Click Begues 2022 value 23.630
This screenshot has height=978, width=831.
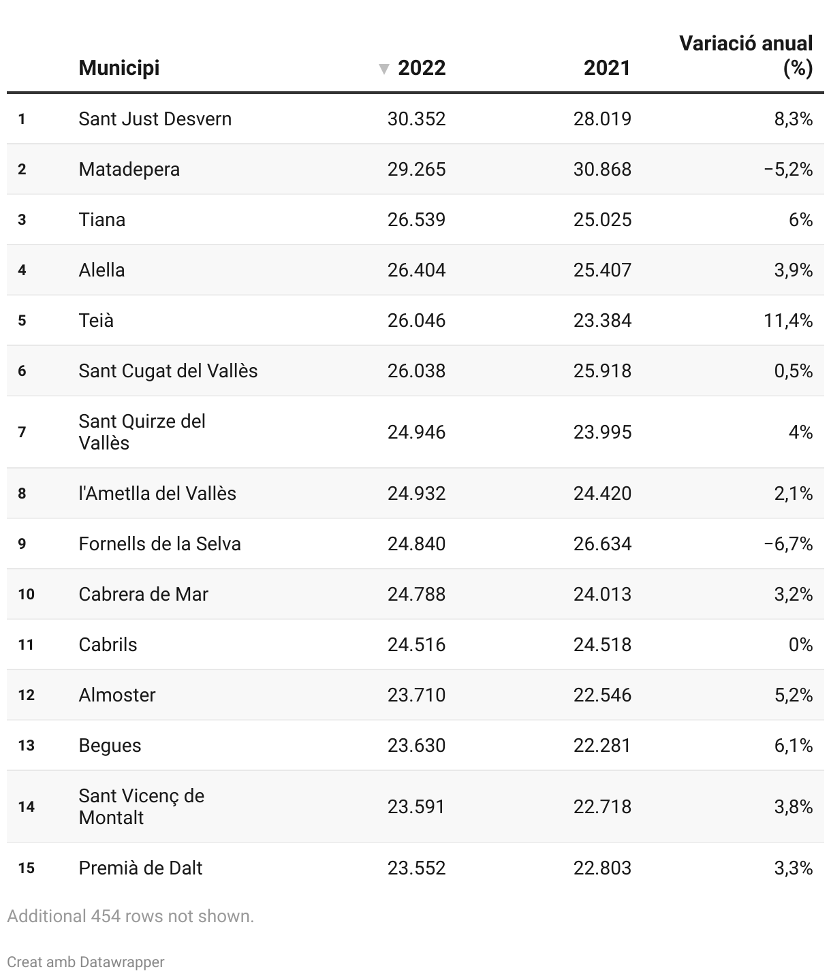(x=417, y=745)
